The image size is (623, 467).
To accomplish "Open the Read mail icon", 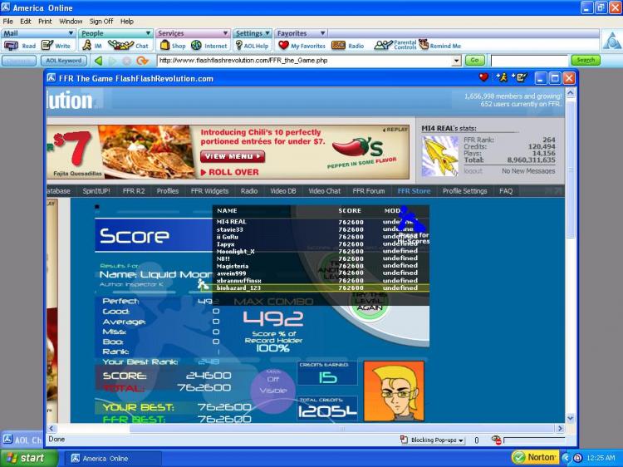I will tap(11, 46).
